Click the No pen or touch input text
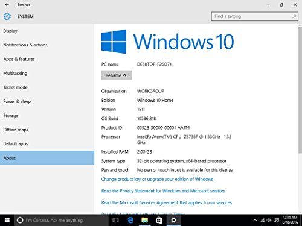This screenshot has height=226, width=302. point(185,170)
